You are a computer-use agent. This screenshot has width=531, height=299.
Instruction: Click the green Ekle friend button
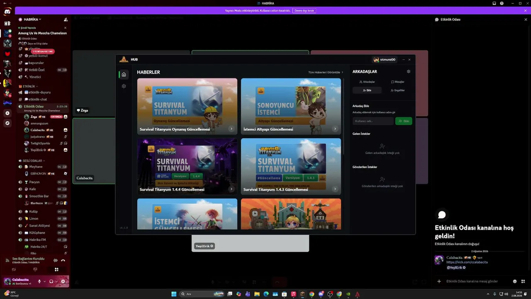(x=404, y=121)
